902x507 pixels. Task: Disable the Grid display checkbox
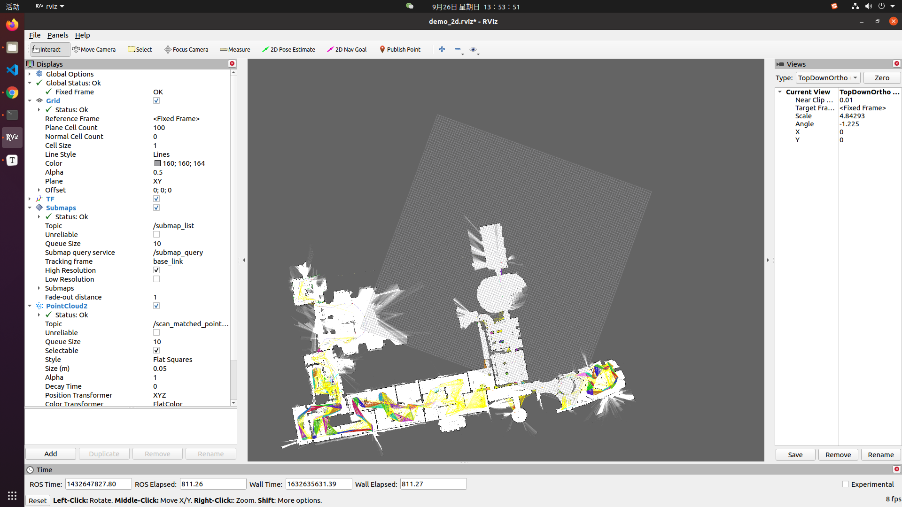156,100
